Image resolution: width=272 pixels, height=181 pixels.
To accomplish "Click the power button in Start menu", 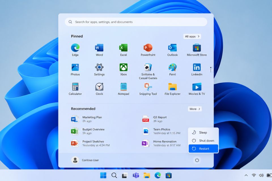I will [x=197, y=160].
